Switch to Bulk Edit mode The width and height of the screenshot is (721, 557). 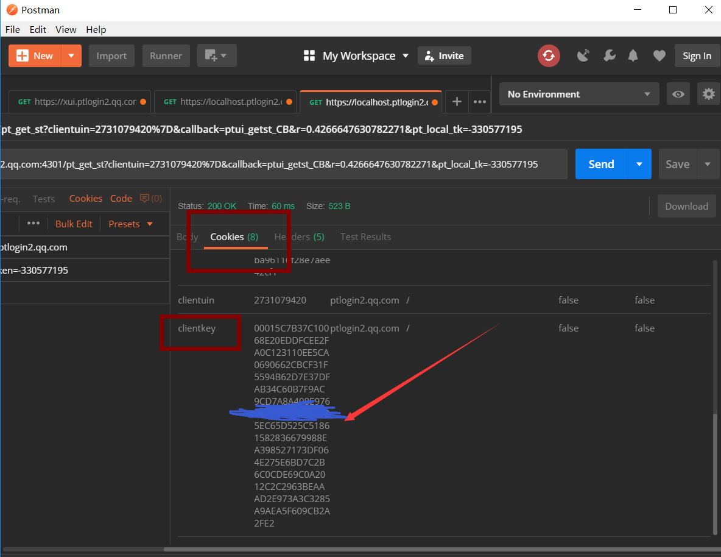pos(74,224)
